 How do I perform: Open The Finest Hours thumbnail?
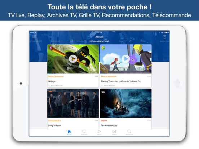click(126, 103)
